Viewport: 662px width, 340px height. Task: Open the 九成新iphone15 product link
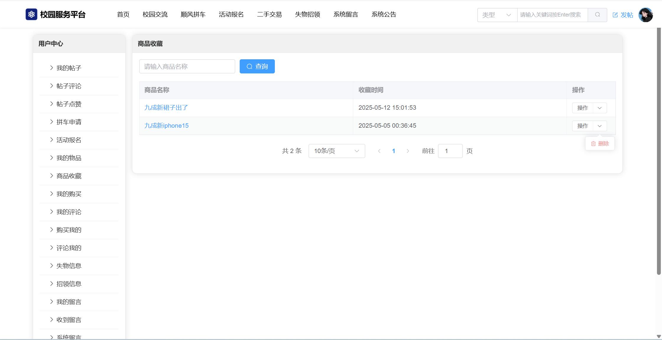pos(166,126)
